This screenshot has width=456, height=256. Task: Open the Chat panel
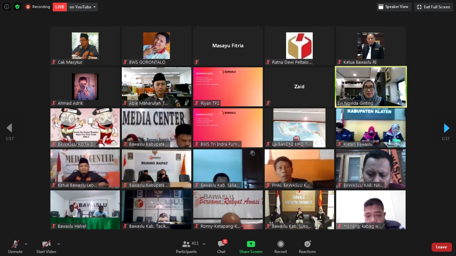point(221,247)
